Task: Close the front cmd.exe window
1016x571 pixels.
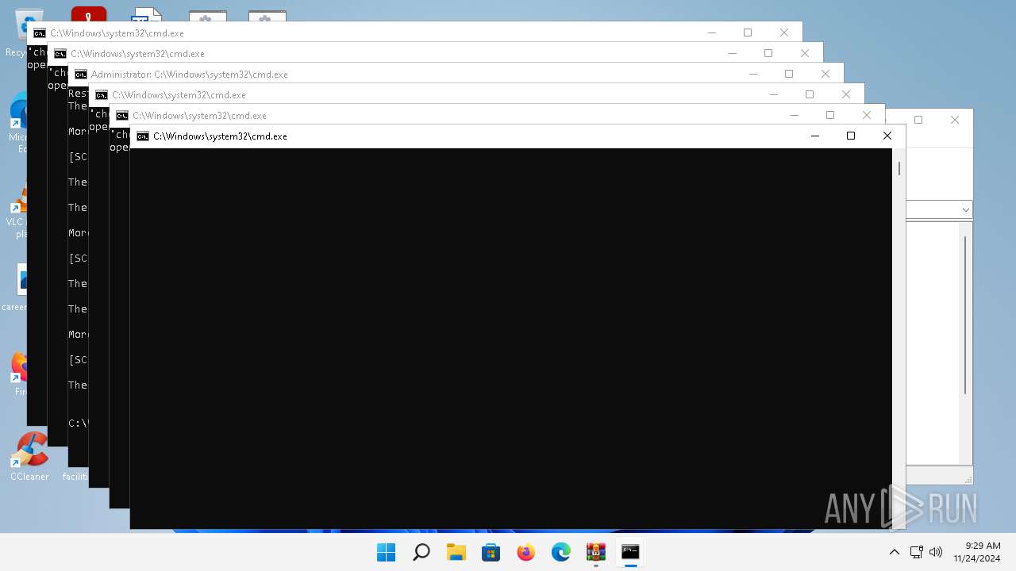Action: (x=887, y=136)
